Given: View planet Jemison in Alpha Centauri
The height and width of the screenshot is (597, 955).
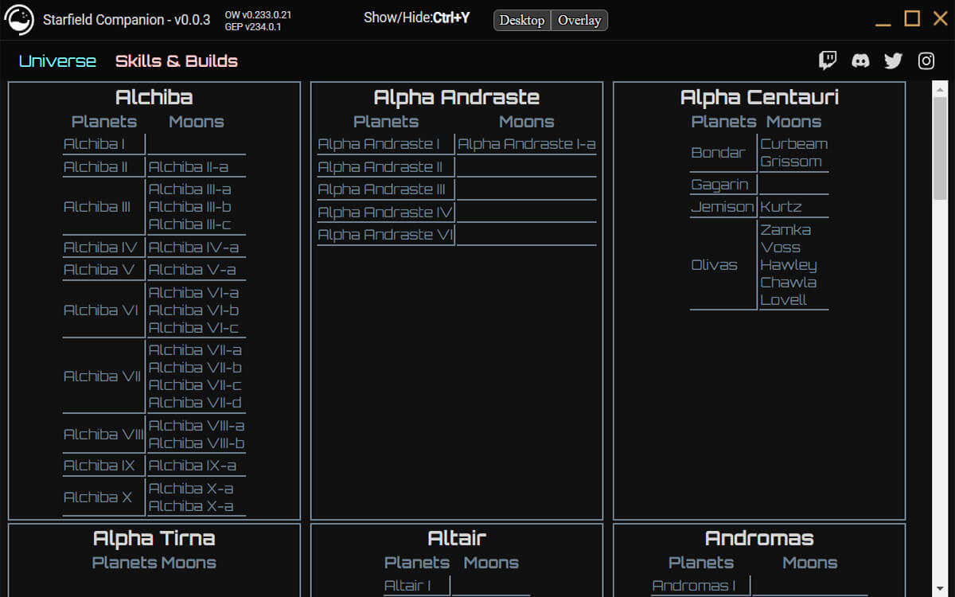Looking at the screenshot, I should (723, 206).
